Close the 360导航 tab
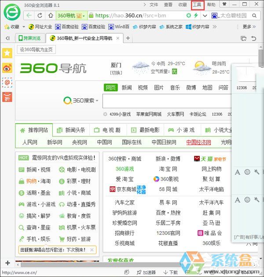Image resolution: width=264 pixels, height=277 pixels. coord(118,38)
